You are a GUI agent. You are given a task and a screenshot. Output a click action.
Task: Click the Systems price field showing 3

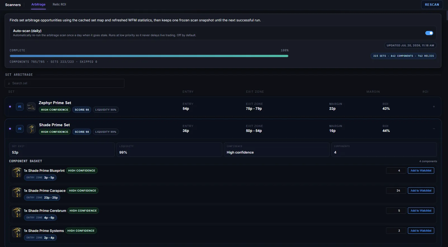[396, 231]
